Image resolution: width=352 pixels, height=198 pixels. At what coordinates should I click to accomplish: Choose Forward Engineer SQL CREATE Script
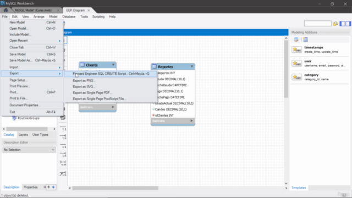(111, 74)
